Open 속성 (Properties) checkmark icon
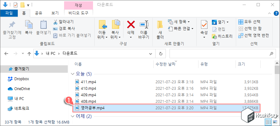280x126 pixels. pyautogui.click(x=204, y=25)
